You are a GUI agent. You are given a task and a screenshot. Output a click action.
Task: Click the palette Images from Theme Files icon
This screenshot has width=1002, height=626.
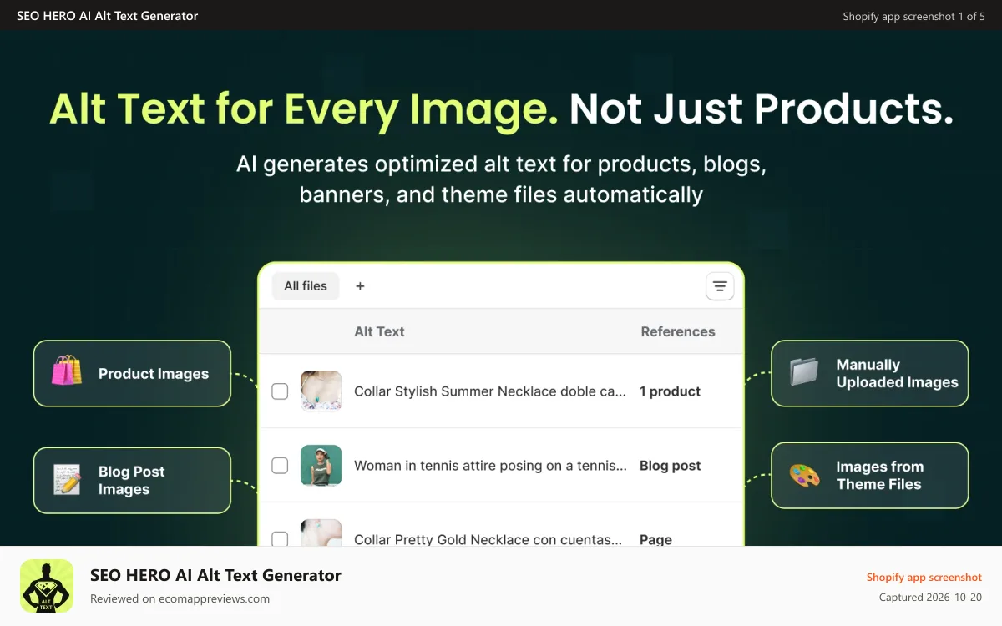(805, 476)
